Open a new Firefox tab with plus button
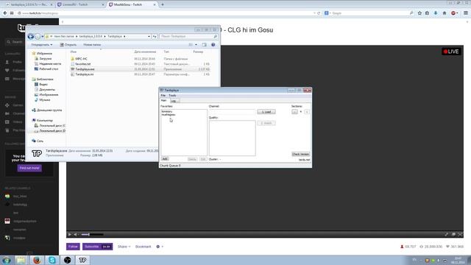Viewport: 471px width, 265px height. click(163, 4)
